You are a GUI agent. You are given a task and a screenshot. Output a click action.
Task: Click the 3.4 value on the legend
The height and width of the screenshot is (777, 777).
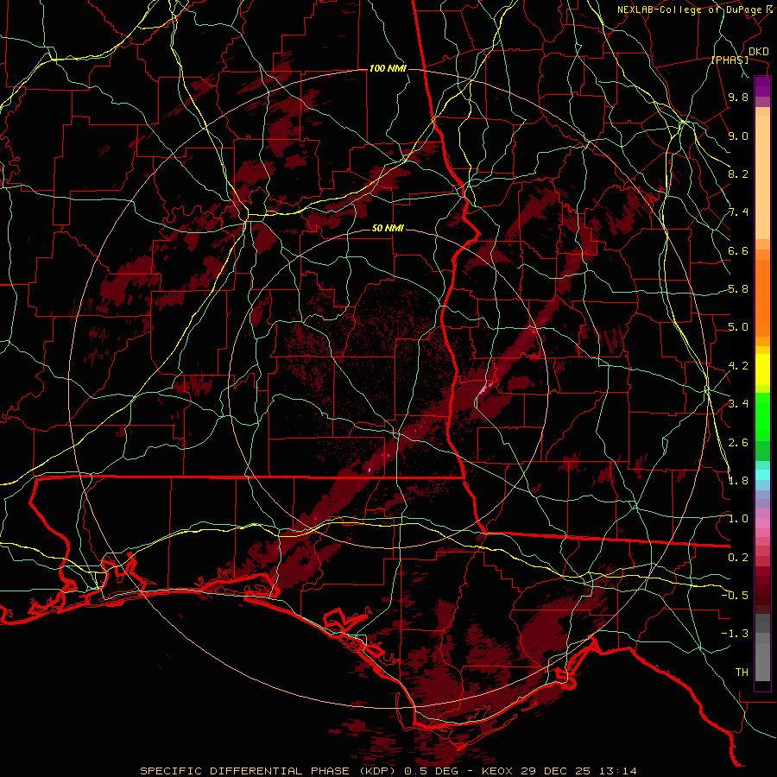(738, 404)
